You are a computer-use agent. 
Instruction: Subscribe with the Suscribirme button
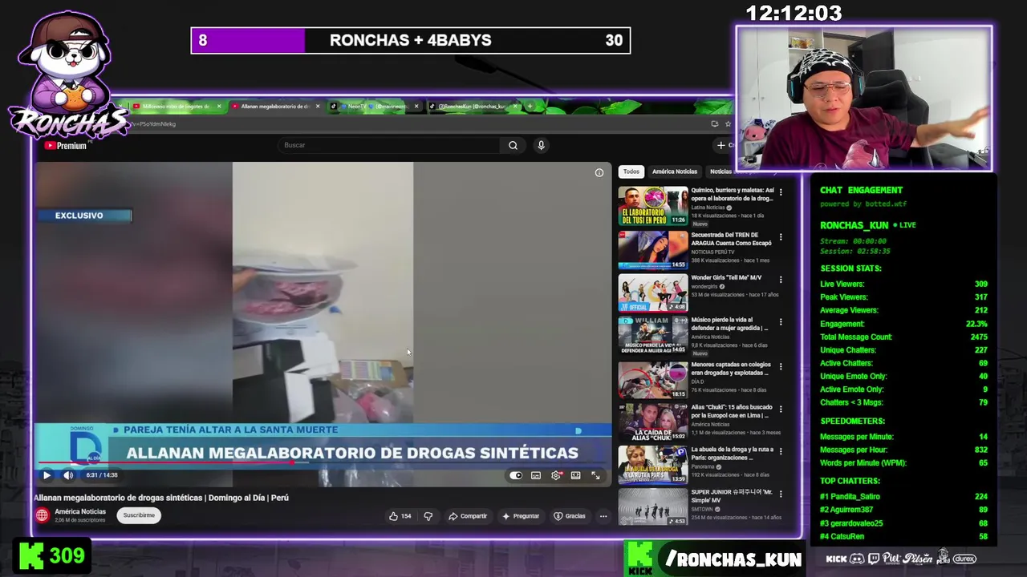(139, 515)
